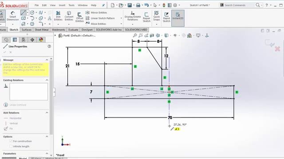Expand Move Entities dropdown arrow
Screen dimensions: 284x159
(121, 24)
